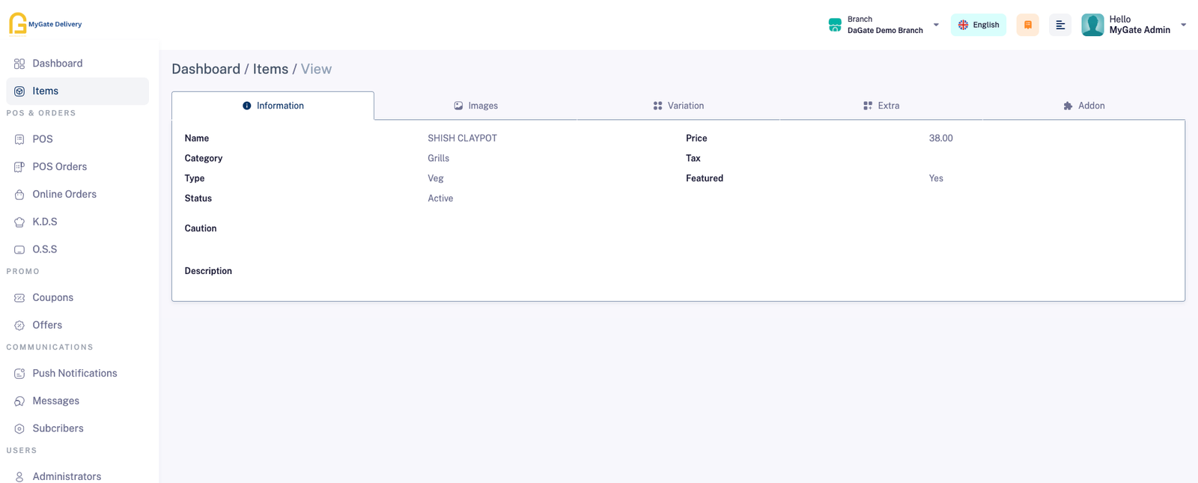Click the MyGate Admin profile avatar
The width and height of the screenshot is (1198, 483).
point(1092,25)
